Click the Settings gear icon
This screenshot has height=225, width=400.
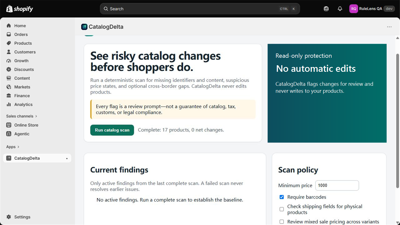(x=9, y=217)
